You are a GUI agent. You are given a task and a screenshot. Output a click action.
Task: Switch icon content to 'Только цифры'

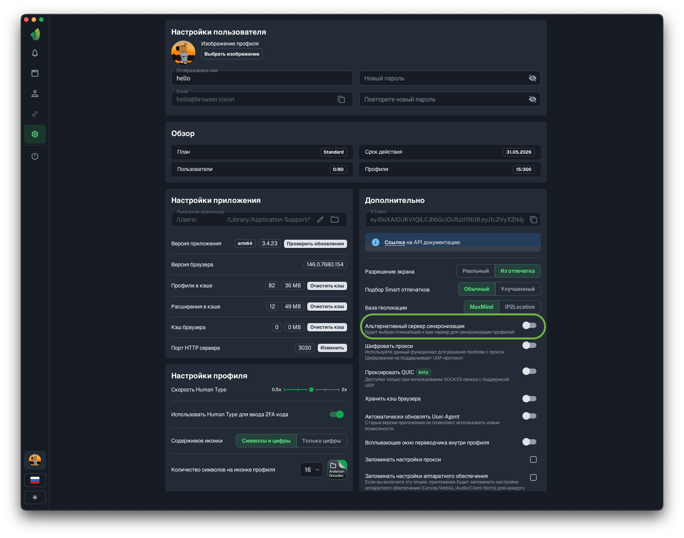click(322, 441)
